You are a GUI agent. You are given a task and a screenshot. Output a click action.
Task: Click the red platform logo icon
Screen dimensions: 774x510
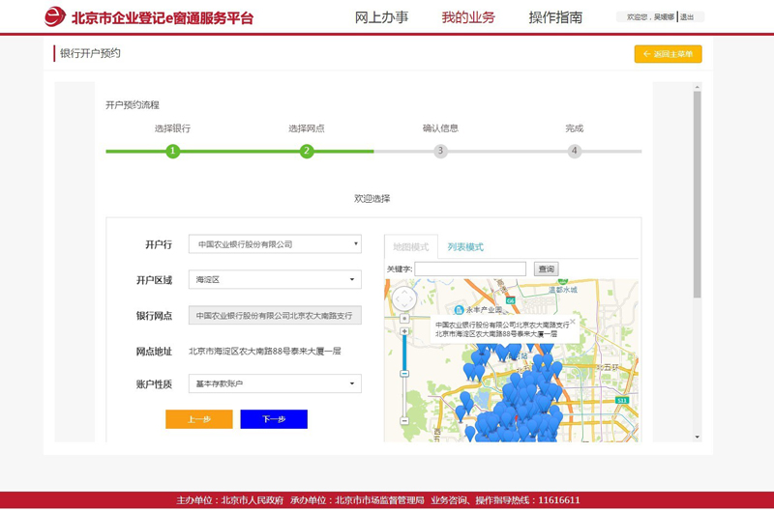[x=55, y=17]
